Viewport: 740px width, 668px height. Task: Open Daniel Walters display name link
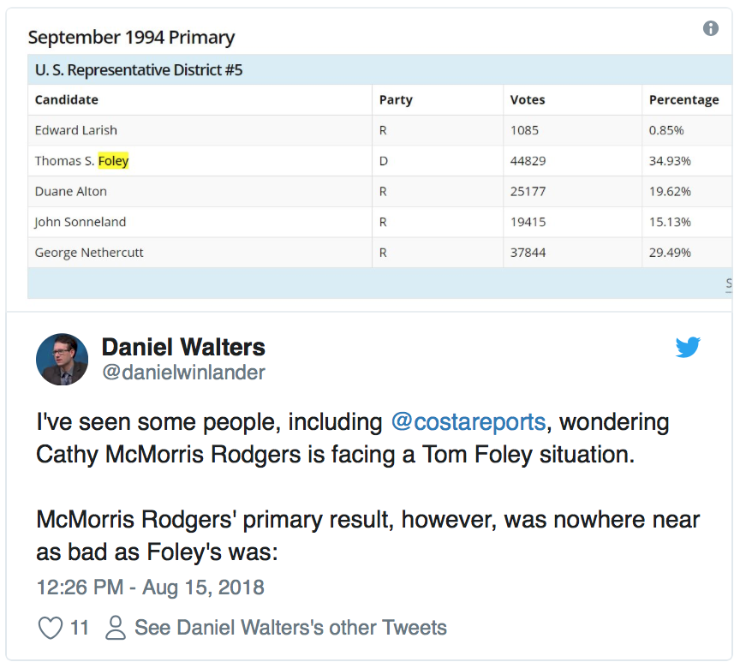pos(183,347)
